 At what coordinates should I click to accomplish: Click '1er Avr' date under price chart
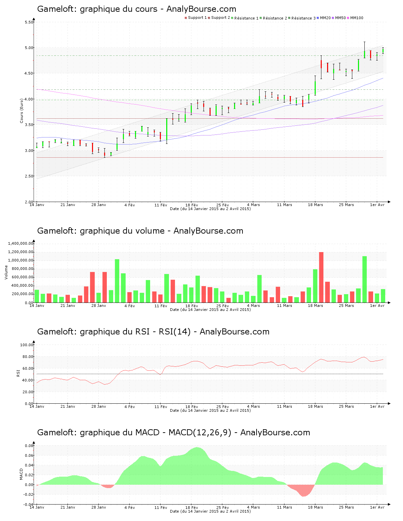pyautogui.click(x=377, y=205)
